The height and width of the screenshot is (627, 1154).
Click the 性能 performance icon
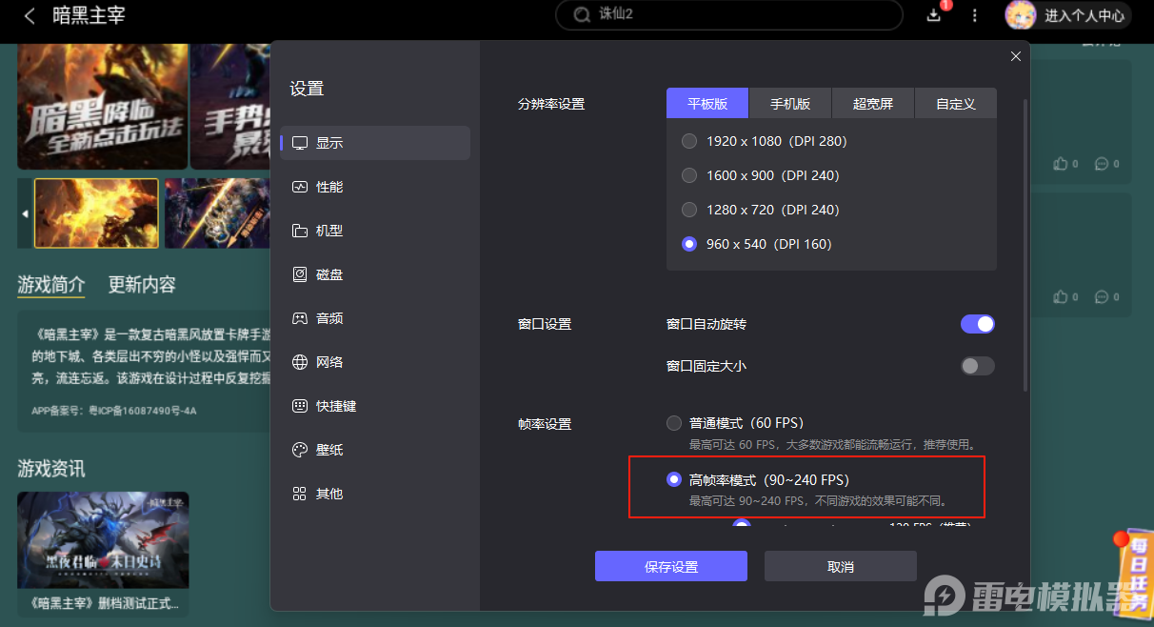300,187
